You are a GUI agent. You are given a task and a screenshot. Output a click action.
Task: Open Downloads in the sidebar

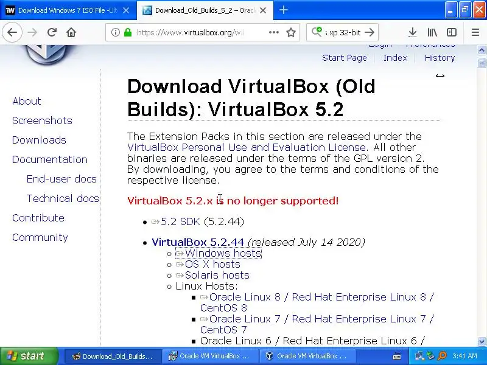point(39,140)
